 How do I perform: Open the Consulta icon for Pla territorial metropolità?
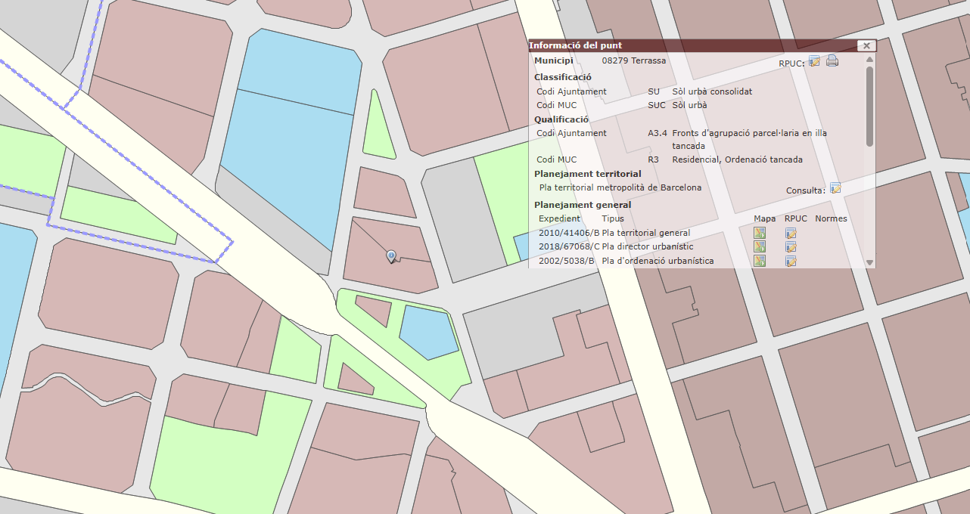[x=835, y=188]
